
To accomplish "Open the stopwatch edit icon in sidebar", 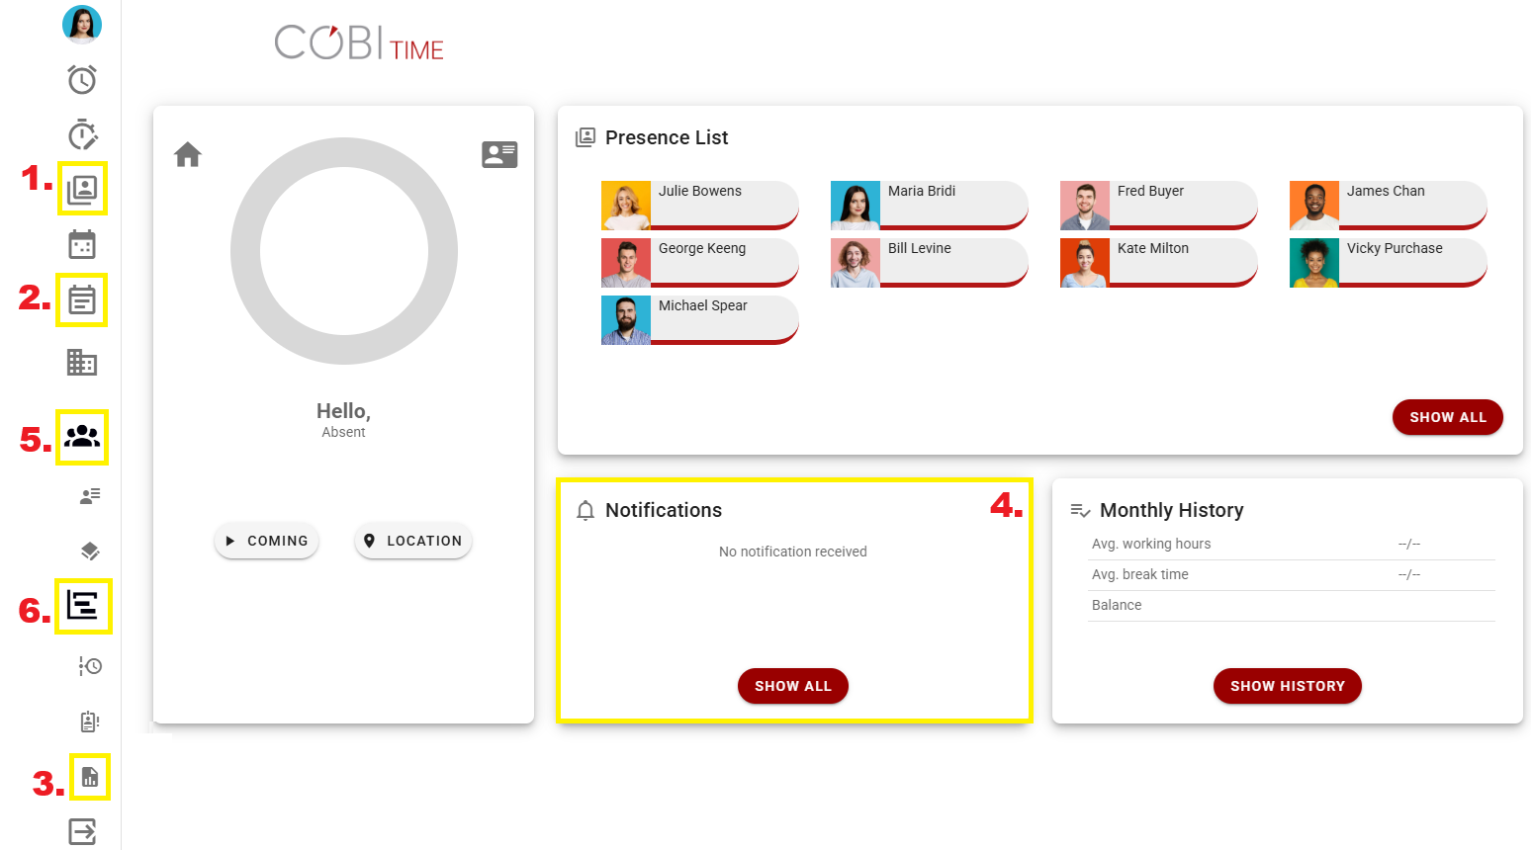I will [x=82, y=134].
